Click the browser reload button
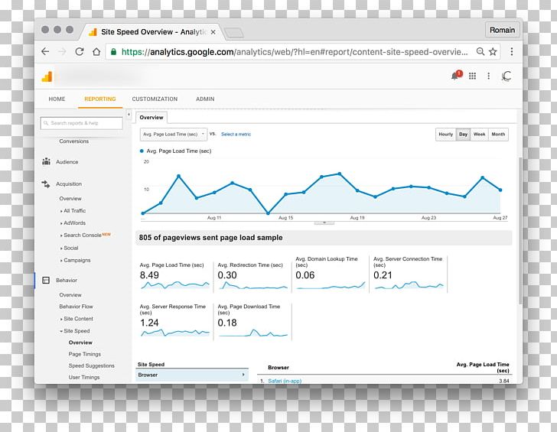The width and height of the screenshot is (557, 432). [80, 52]
